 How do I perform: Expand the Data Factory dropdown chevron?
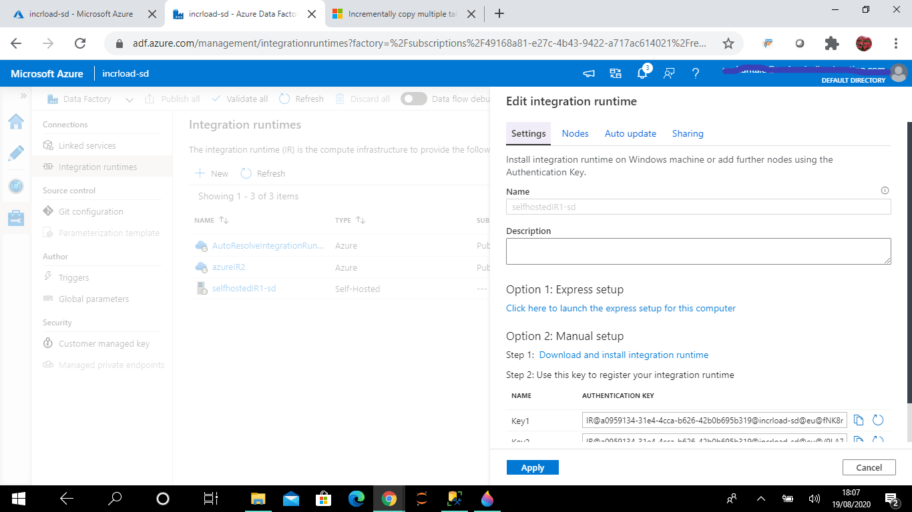pos(130,99)
